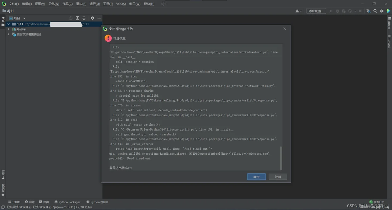Expand the 外部库 node
The width and height of the screenshot is (392, 210).
pyautogui.click(x=8, y=29)
